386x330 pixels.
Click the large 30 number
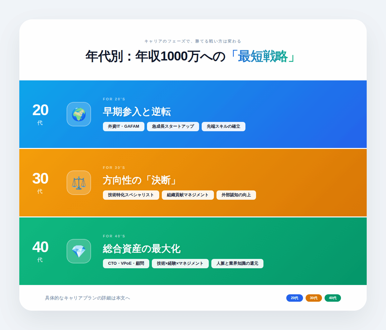pyautogui.click(x=40, y=179)
